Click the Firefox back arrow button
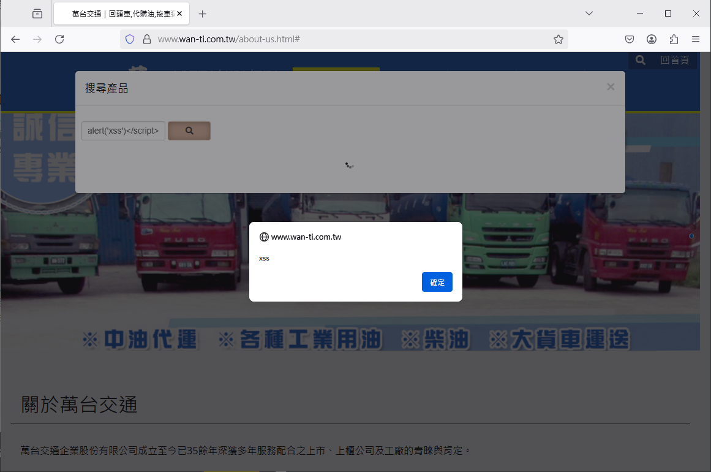This screenshot has width=711, height=472. point(15,39)
